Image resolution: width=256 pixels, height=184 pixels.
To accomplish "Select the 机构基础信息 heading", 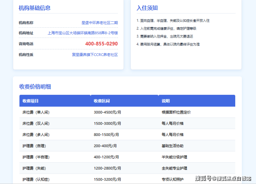I will (x=35, y=8).
